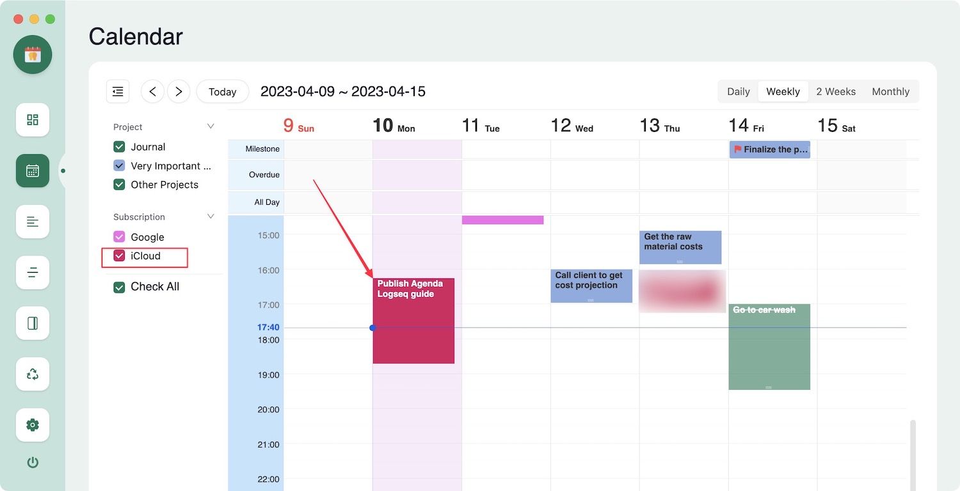The height and width of the screenshot is (491, 960).
Task: Toggle the iCloud subscription checkbox
Action: pos(119,256)
